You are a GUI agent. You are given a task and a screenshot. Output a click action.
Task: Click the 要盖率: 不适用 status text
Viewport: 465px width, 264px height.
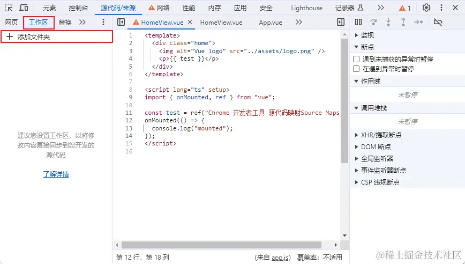[x=320, y=258]
